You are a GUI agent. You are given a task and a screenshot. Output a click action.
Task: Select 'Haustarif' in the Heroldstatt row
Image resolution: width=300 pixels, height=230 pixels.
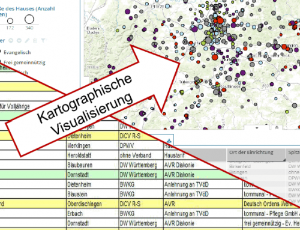point(175,156)
